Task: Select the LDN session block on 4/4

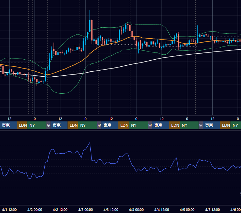Action: point(174,125)
